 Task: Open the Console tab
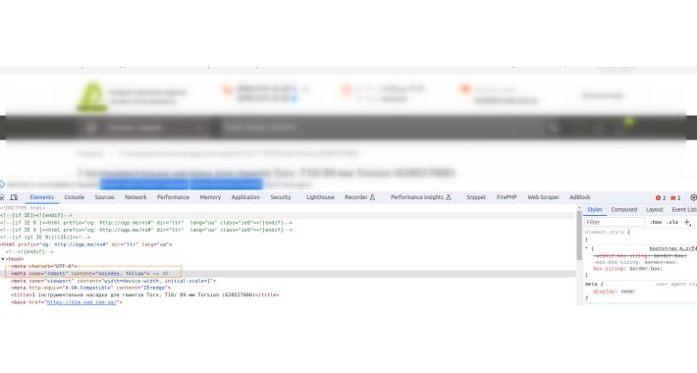[75, 197]
